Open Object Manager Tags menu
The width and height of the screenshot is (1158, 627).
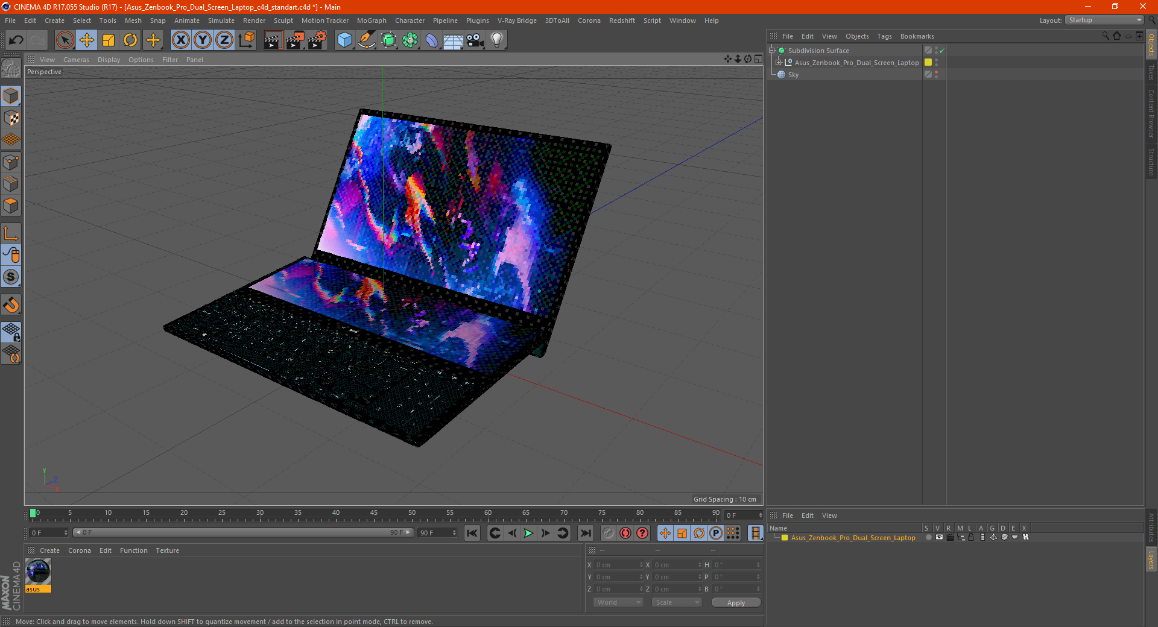coord(884,36)
